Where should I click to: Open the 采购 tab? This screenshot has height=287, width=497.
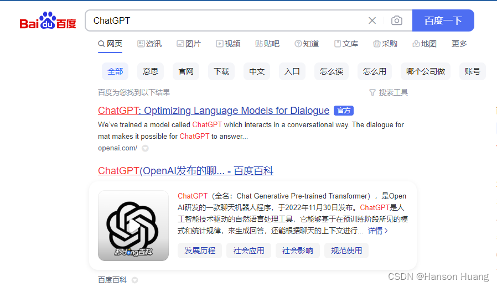[385, 44]
